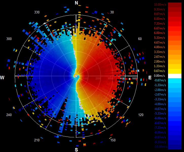Click the 8.67m/s legend label
This screenshot has width=184, height=152.
coord(159,14)
